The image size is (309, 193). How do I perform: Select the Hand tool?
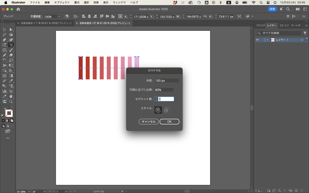[x=11, y=96]
